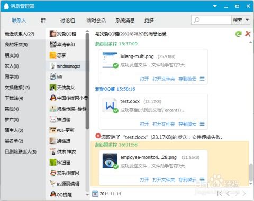The height and width of the screenshot is (201, 254).
Task: Go to first page of message records
Action: point(220,194)
